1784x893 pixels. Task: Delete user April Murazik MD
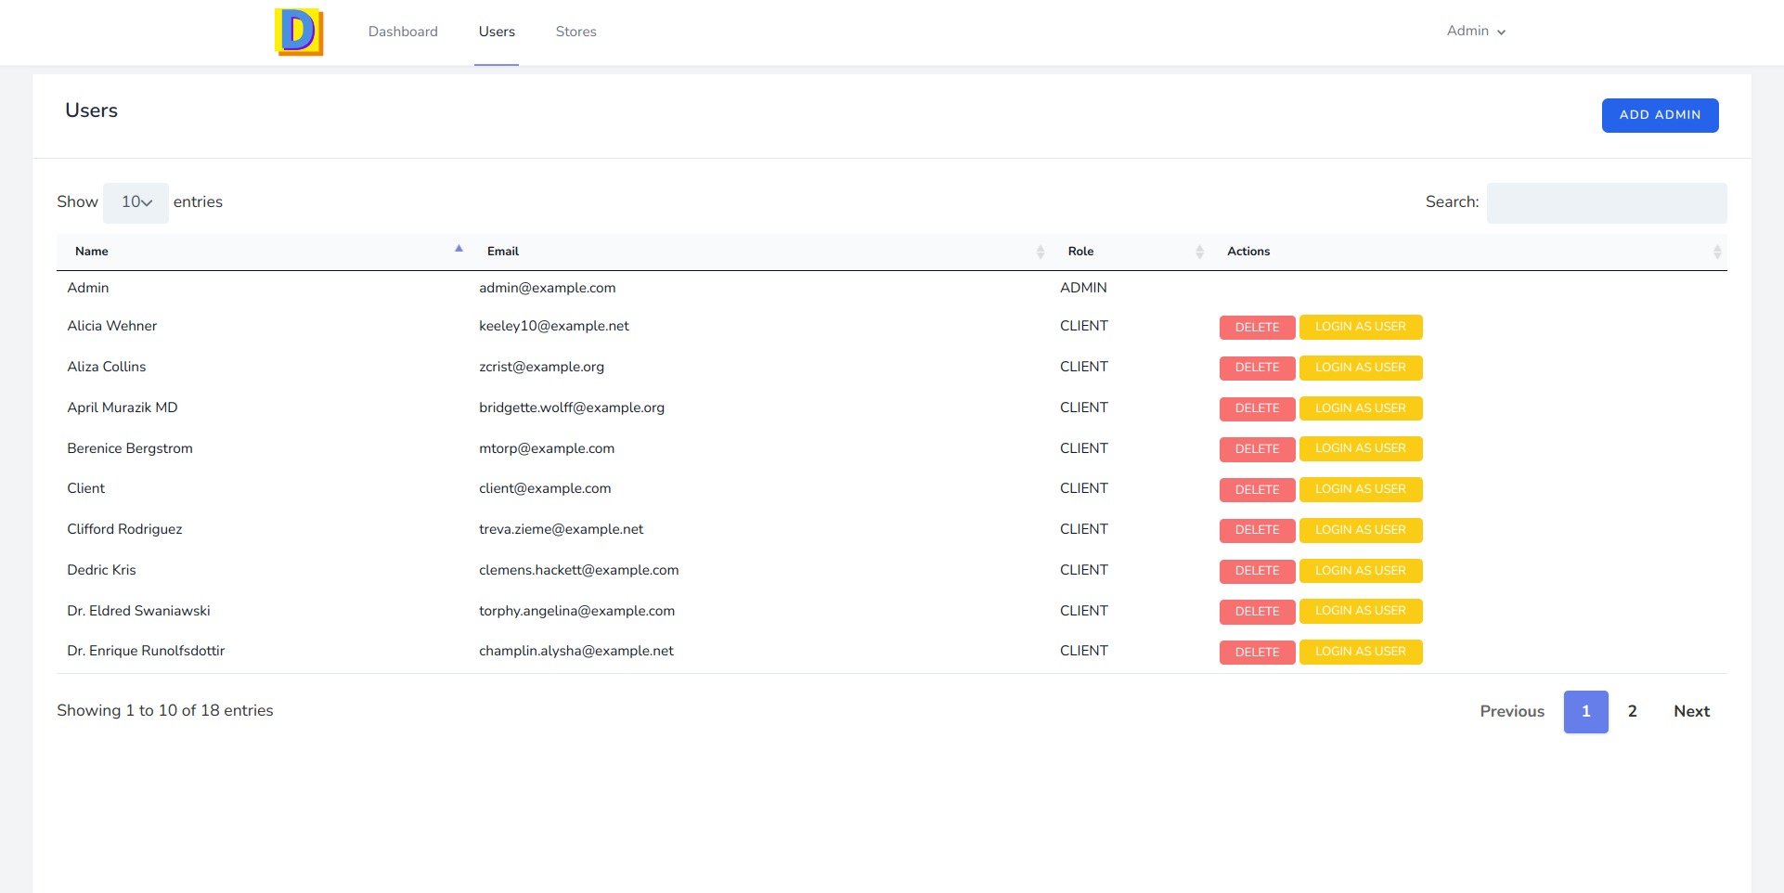coord(1257,408)
